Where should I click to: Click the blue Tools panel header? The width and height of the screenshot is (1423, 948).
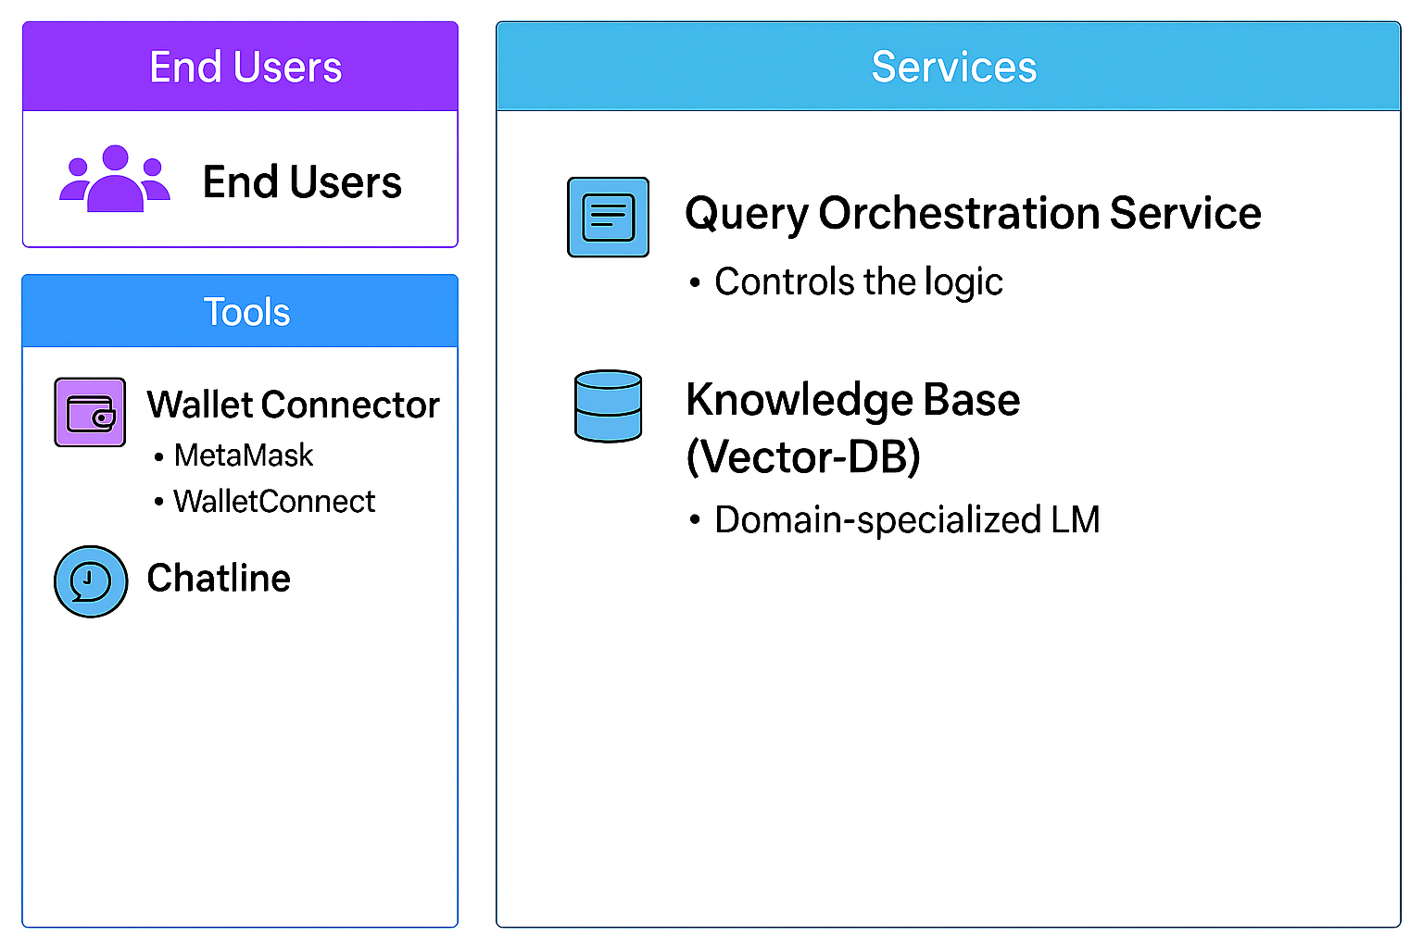[240, 312]
